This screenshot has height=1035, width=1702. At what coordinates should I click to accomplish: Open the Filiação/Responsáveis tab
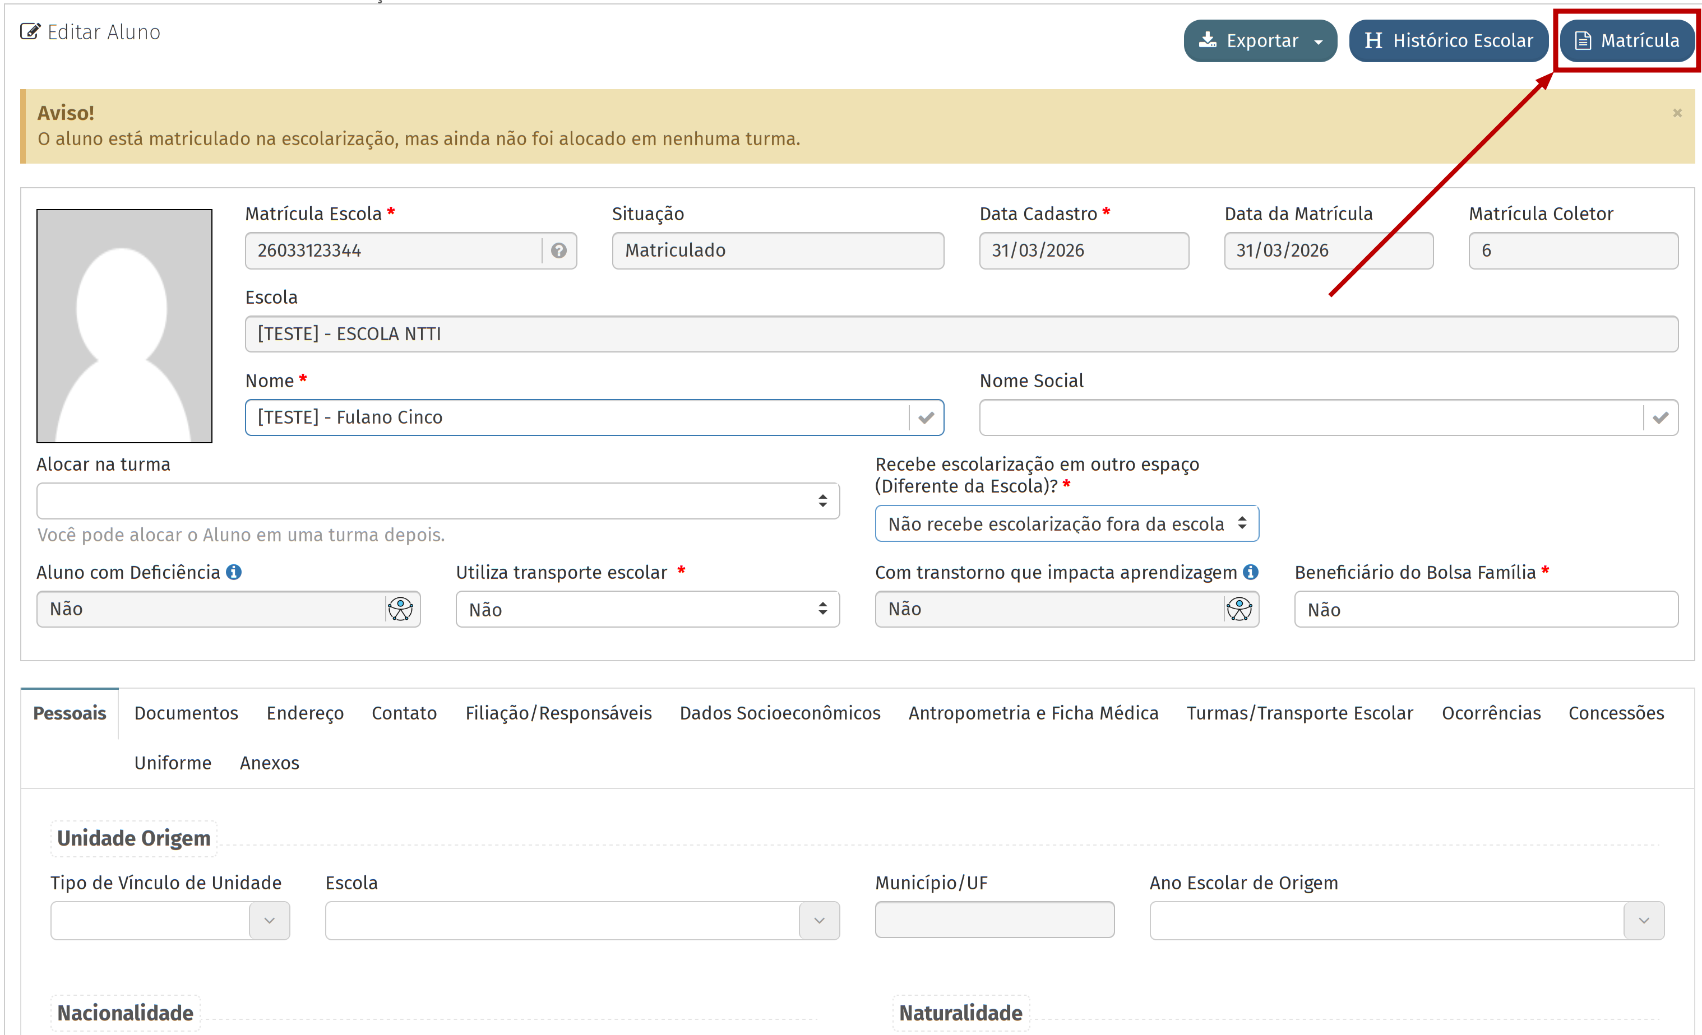pyautogui.click(x=558, y=713)
